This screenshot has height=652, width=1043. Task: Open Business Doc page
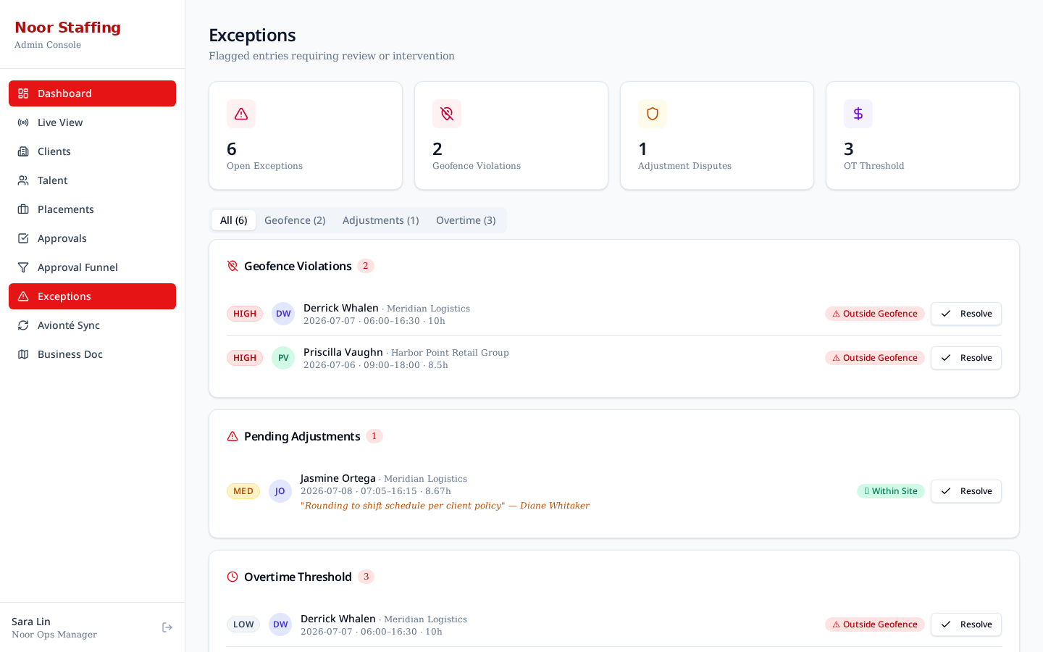click(x=92, y=354)
